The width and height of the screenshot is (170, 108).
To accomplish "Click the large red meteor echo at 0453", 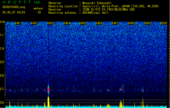I will tap(48, 90).
